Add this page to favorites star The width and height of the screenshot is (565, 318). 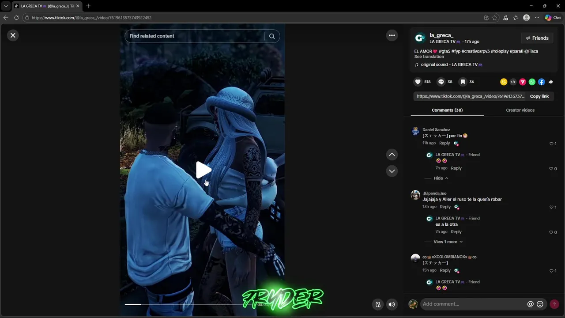(495, 18)
